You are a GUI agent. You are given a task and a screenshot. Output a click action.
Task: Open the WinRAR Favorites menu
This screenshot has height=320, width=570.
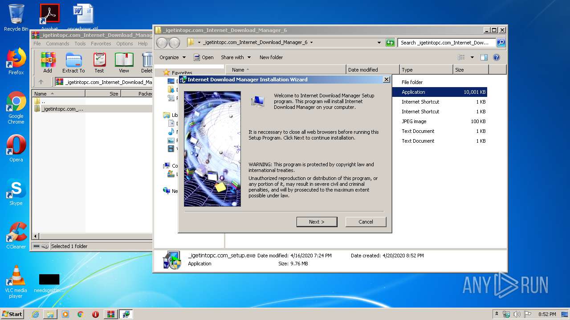click(101, 44)
